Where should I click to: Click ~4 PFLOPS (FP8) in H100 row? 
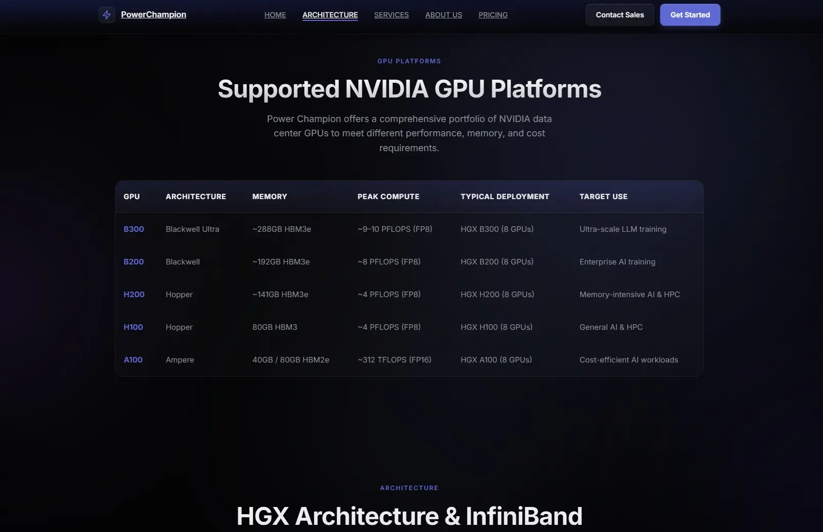pos(389,327)
